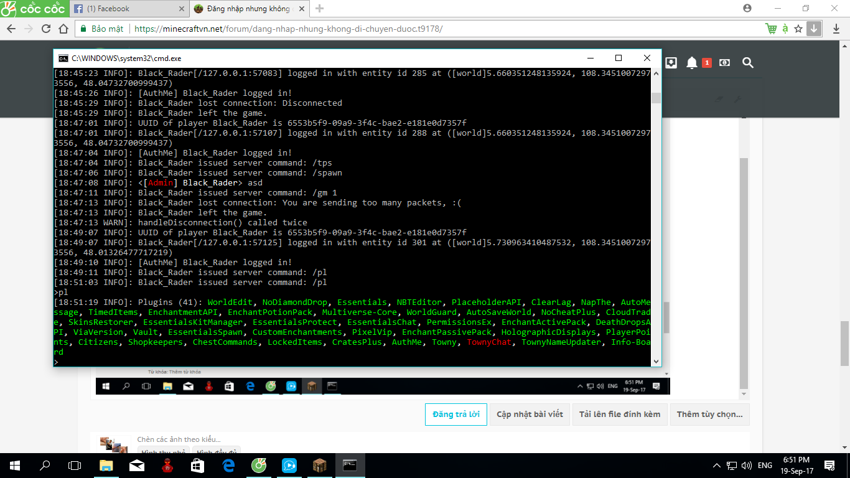Open the forum money icon
Image resolution: width=850 pixels, height=478 pixels.
tap(725, 62)
